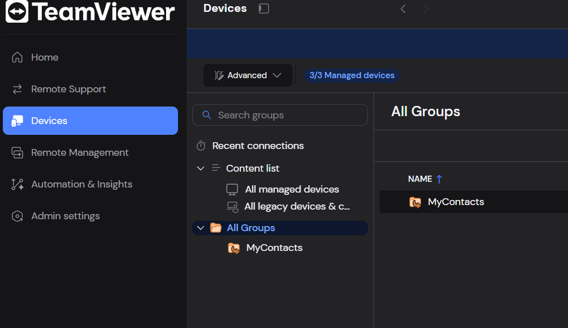
Task: Collapse the All Groups chevron
Action: pyautogui.click(x=200, y=228)
